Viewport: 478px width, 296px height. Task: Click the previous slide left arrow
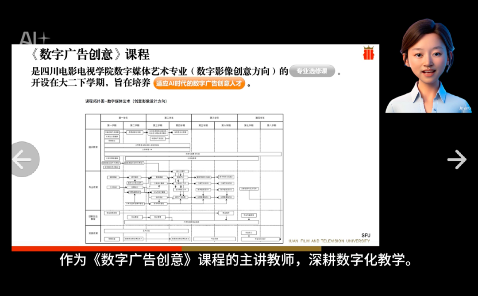(22, 160)
